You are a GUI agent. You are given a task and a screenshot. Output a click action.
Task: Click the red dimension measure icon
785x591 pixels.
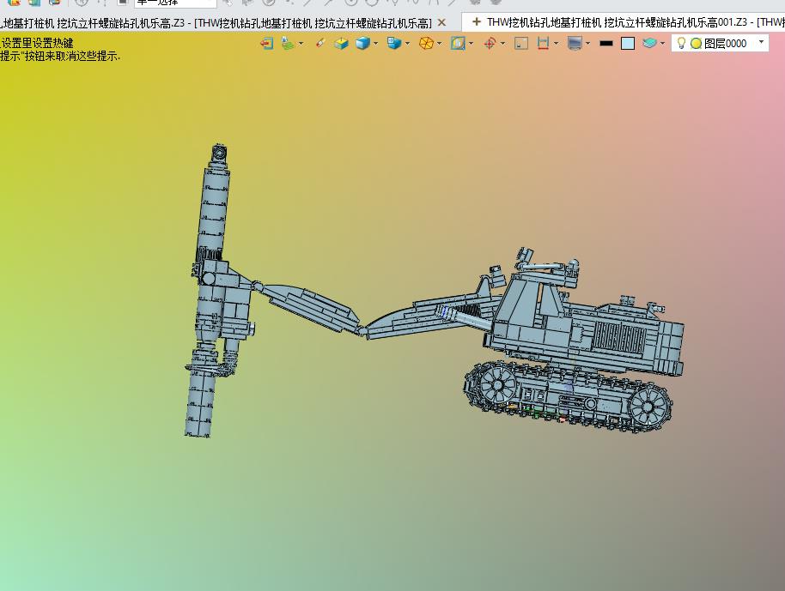[x=543, y=44]
